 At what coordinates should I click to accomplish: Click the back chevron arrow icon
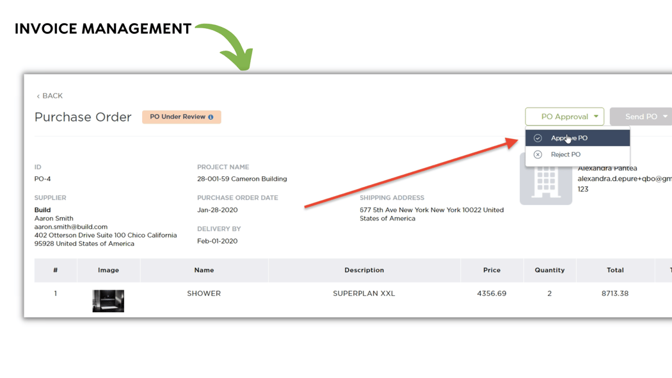pos(38,96)
